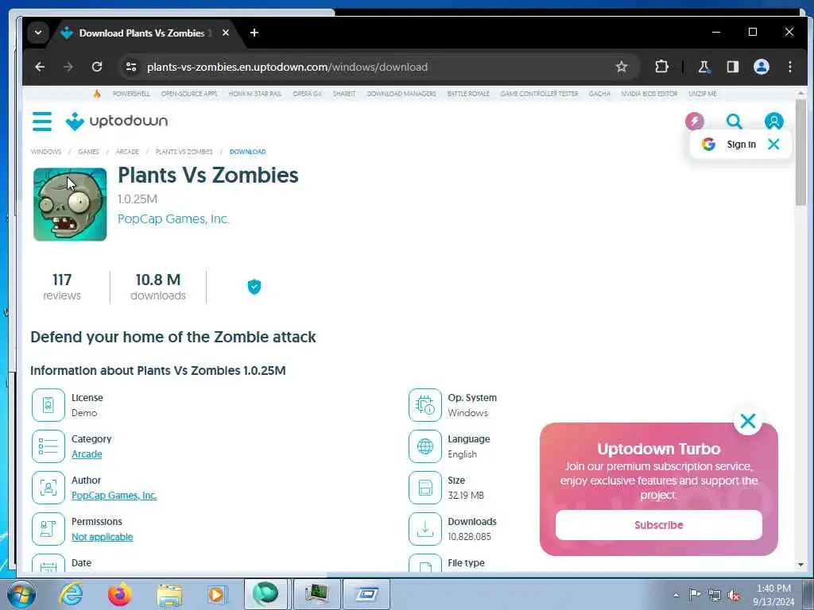Open the GACHA top link
Image resolution: width=814 pixels, height=610 pixels.
tap(599, 94)
